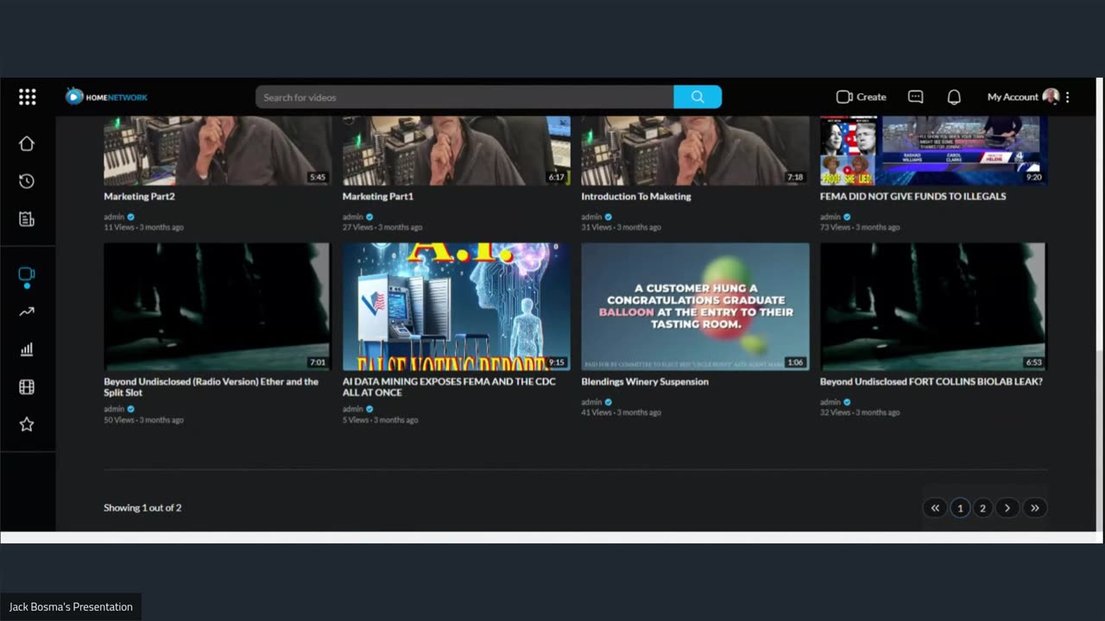Open the apps grid menu icon

28,97
